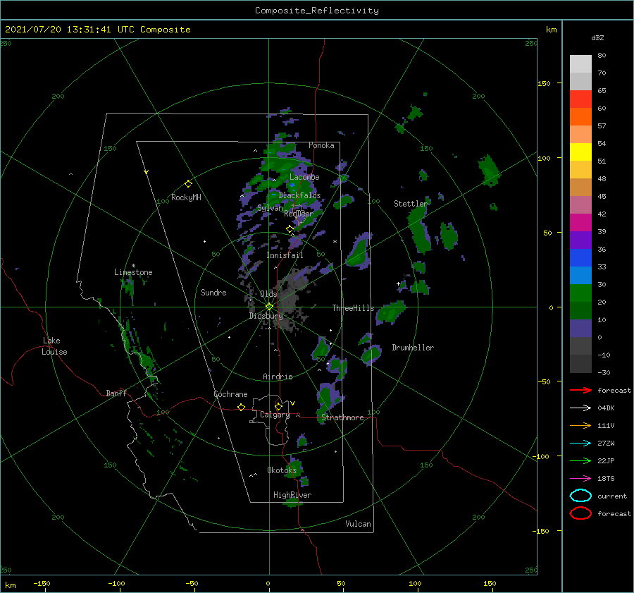Click the 65 dBZ red color swatch
Screen dimensions: 634x593
click(580, 99)
